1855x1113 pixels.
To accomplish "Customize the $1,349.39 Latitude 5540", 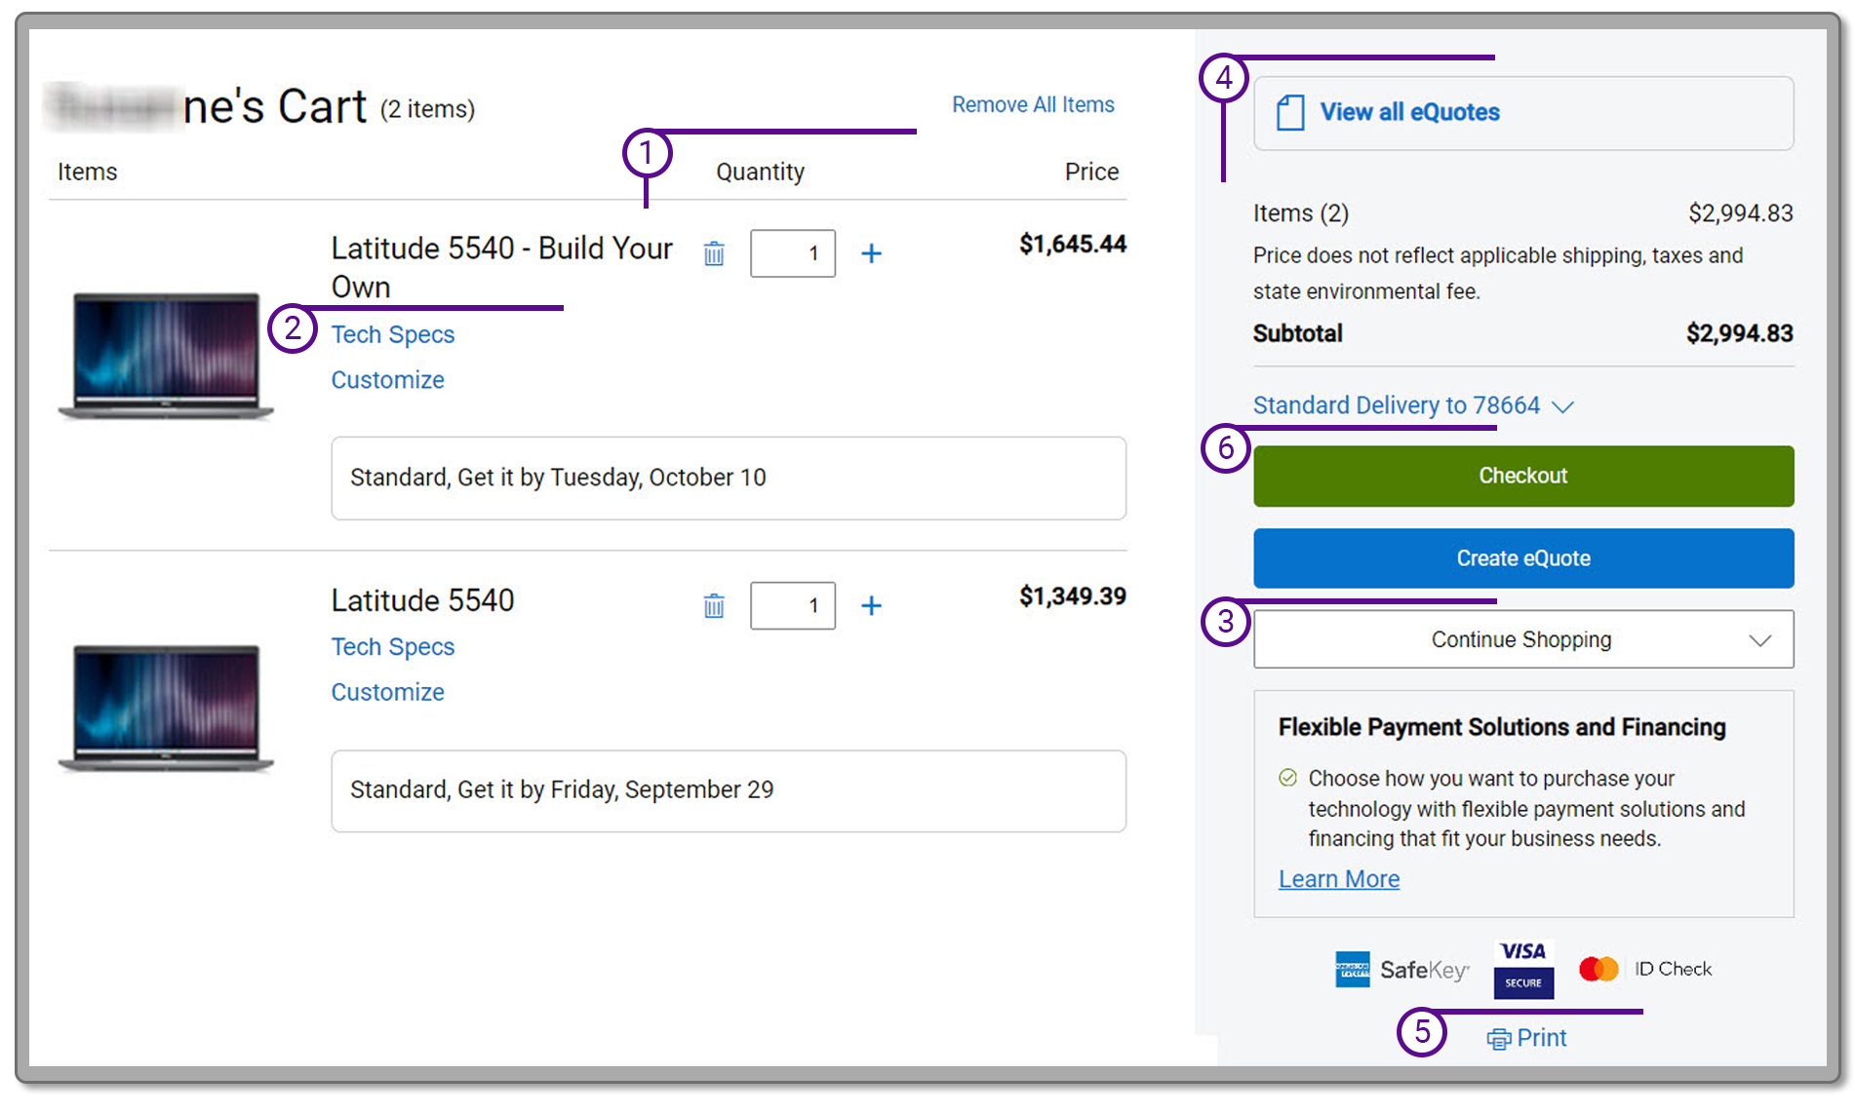I will click(388, 692).
